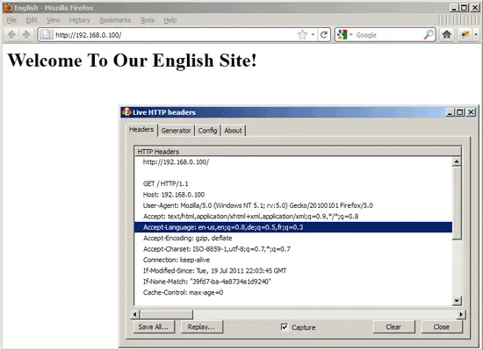483x350 pixels.
Task: Open the Help menu
Action: tap(170, 20)
